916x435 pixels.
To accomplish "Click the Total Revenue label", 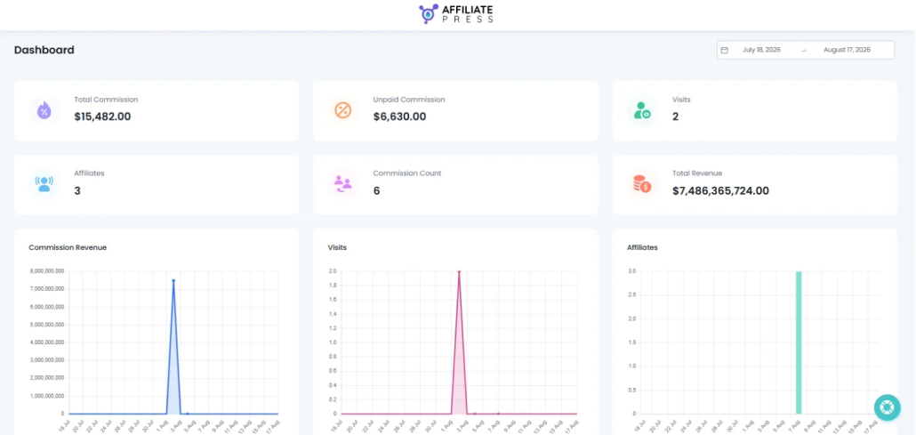I will pos(697,173).
